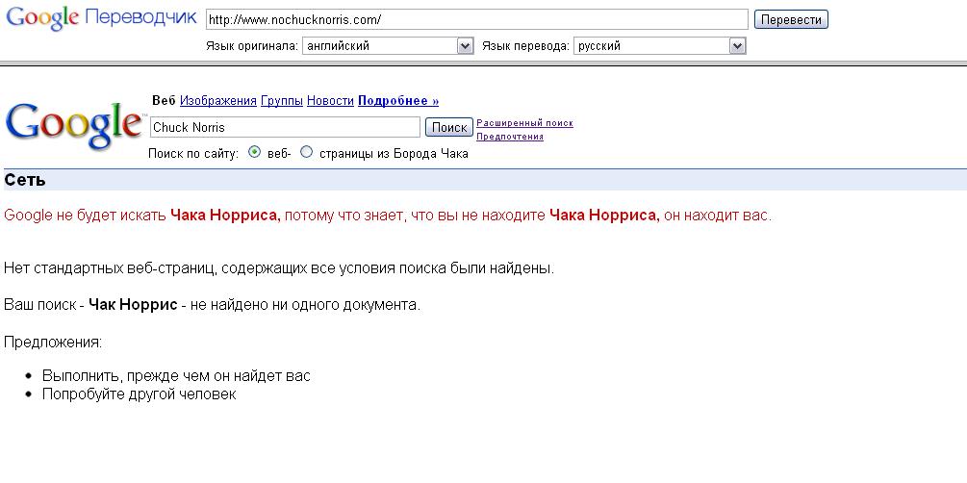Click the Предложения: label
967x483 pixels.
(53, 342)
